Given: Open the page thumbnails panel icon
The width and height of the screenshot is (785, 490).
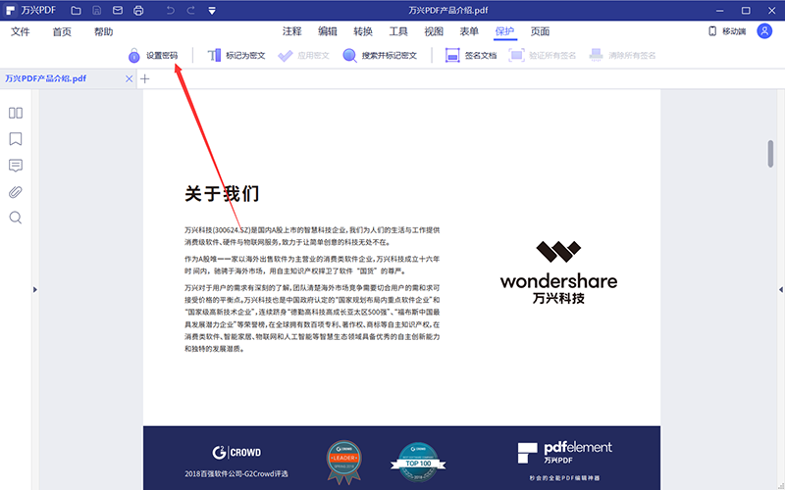Looking at the screenshot, I should coord(16,113).
